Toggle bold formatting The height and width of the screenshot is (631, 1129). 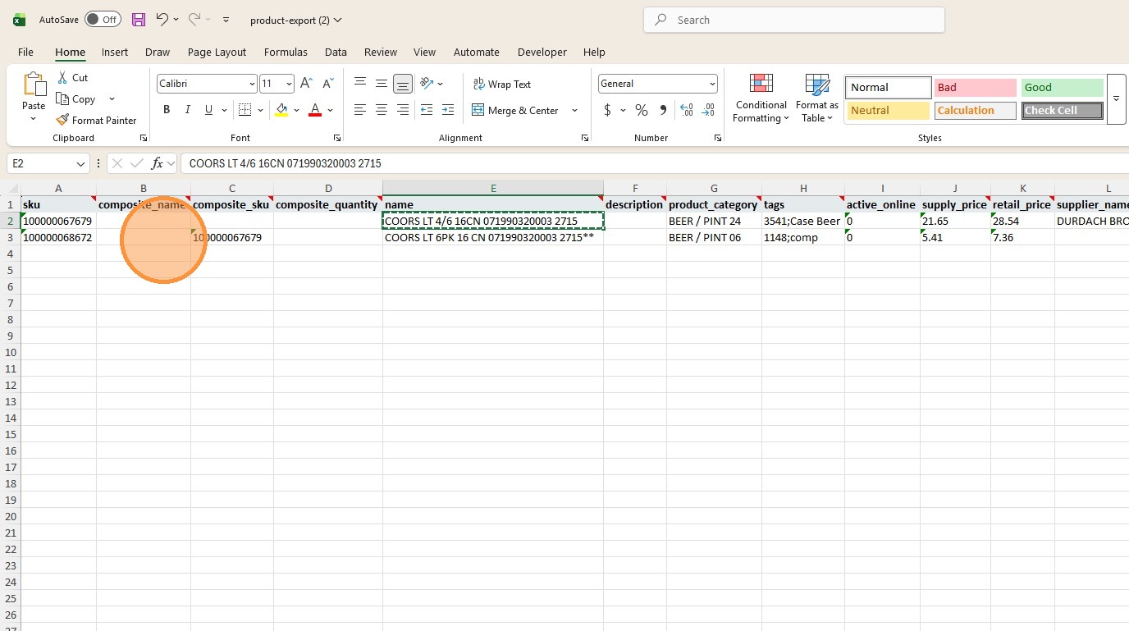[x=167, y=110]
